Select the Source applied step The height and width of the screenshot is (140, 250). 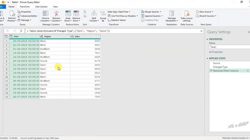coord(216,63)
